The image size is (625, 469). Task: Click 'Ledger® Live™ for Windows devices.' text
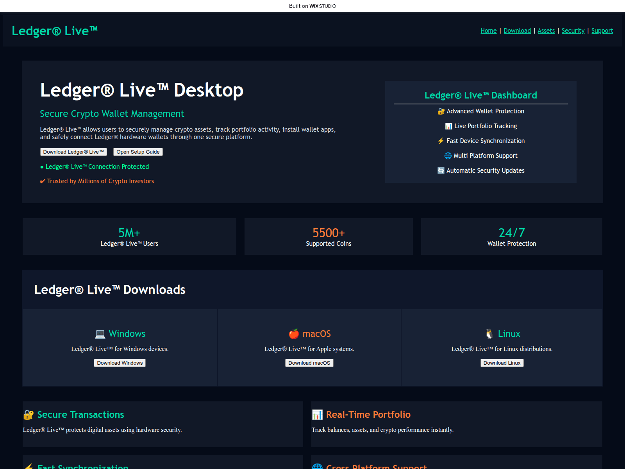tap(120, 349)
